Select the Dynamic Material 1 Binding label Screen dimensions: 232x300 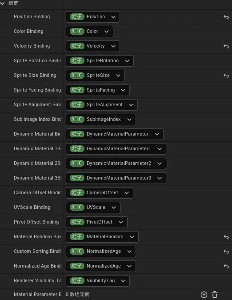[38, 148]
